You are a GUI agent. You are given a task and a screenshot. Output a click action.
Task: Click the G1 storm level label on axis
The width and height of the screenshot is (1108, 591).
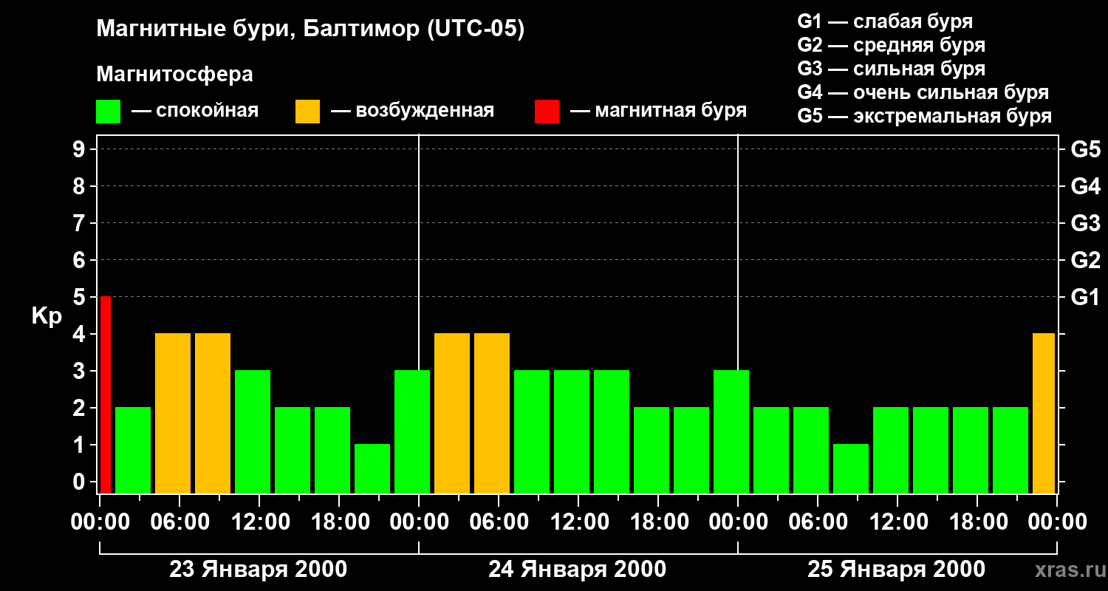[1085, 298]
